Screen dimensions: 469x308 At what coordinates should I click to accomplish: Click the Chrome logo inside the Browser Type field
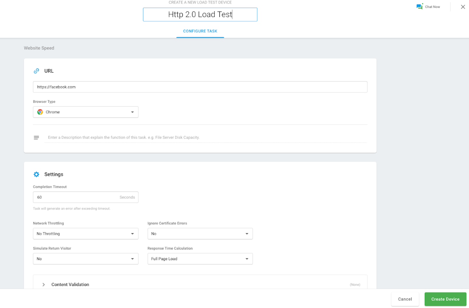[x=40, y=112]
